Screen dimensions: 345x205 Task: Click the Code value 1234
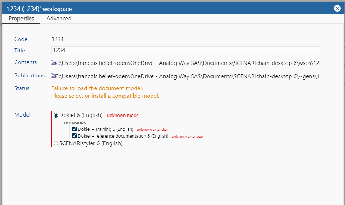(x=58, y=39)
